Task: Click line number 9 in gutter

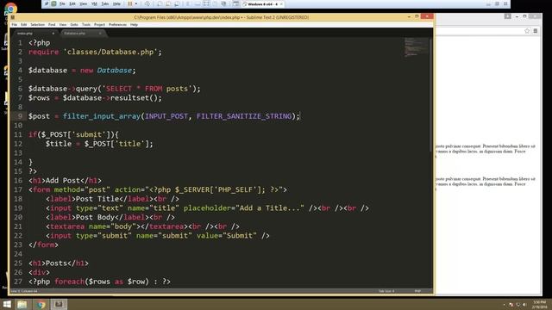Action: pyautogui.click(x=20, y=116)
